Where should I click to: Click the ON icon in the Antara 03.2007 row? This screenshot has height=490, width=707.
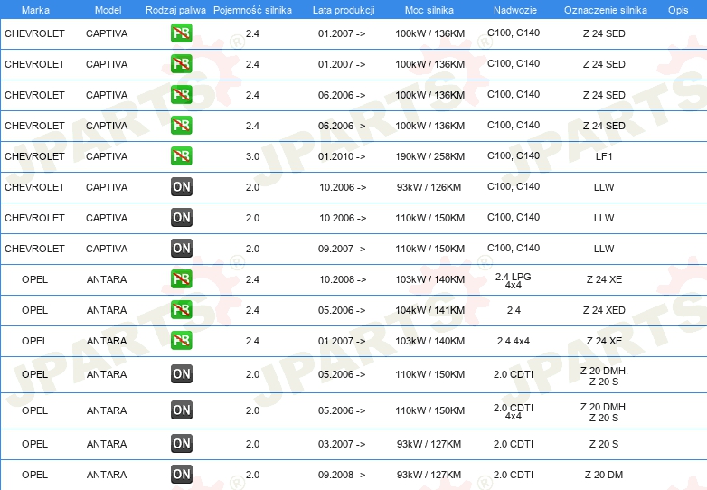[182, 444]
